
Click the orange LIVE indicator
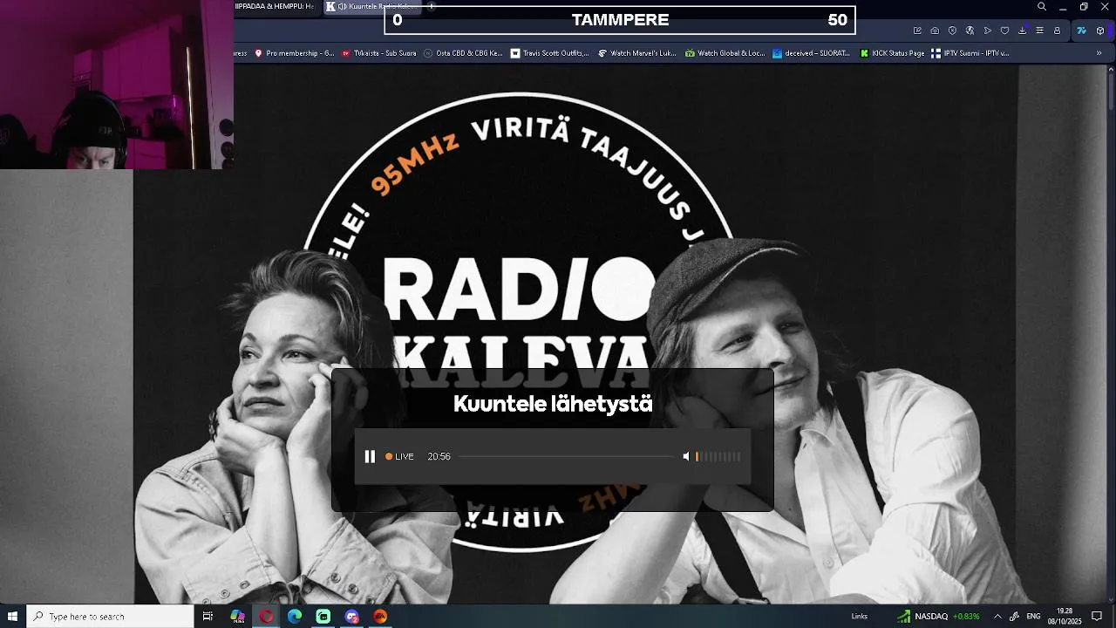click(399, 456)
